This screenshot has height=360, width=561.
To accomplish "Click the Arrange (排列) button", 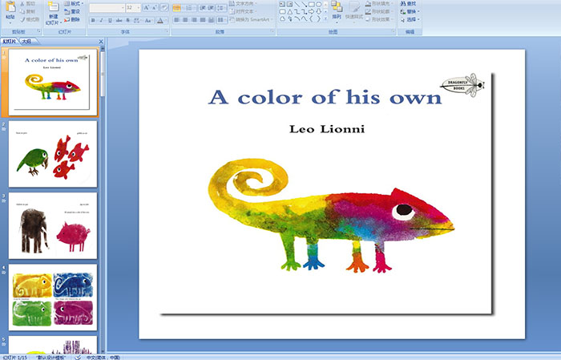I will point(337,13).
